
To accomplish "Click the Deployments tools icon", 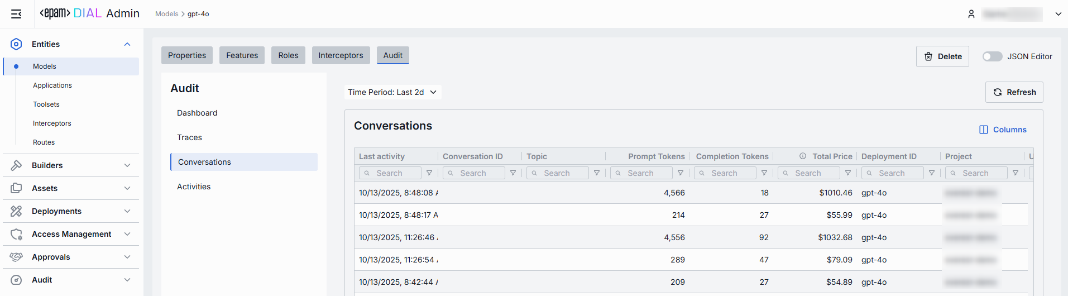I will pos(16,211).
